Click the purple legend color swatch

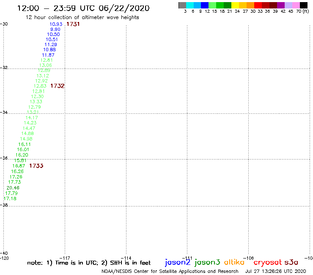coord(281,5)
